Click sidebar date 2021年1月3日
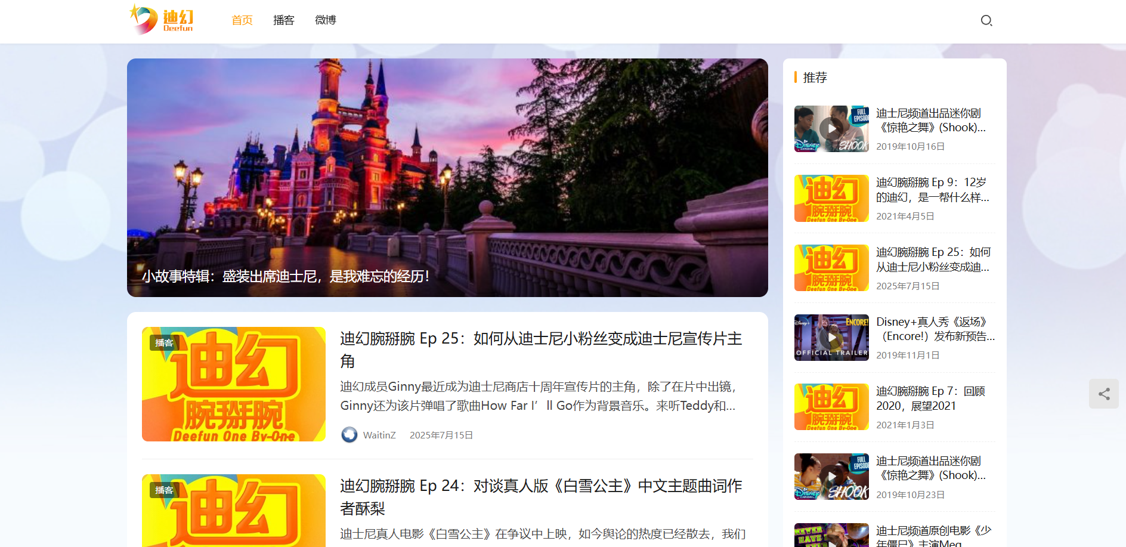 (x=905, y=425)
